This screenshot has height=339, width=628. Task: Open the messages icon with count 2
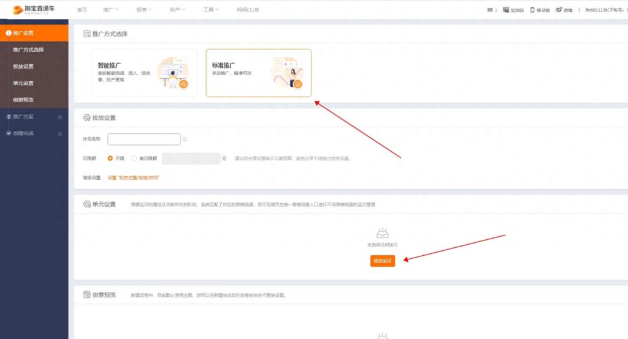tap(492, 10)
